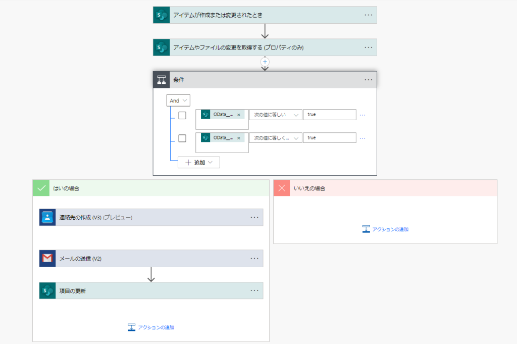Open ellipsis menu on 条件 card
Screen dimensions: 517x344
point(368,80)
